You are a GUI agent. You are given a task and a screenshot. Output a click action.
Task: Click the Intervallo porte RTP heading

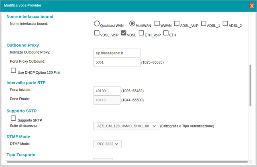(x=26, y=82)
